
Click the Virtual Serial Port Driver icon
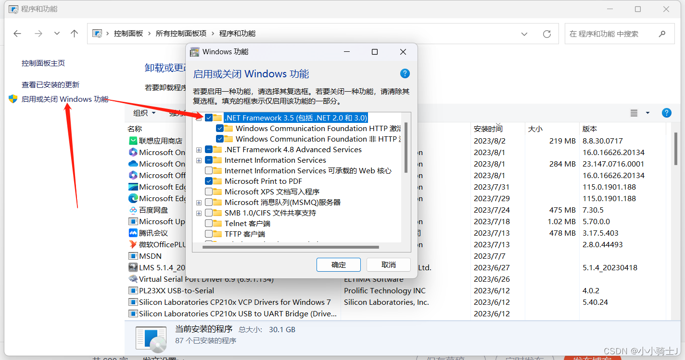coord(133,279)
